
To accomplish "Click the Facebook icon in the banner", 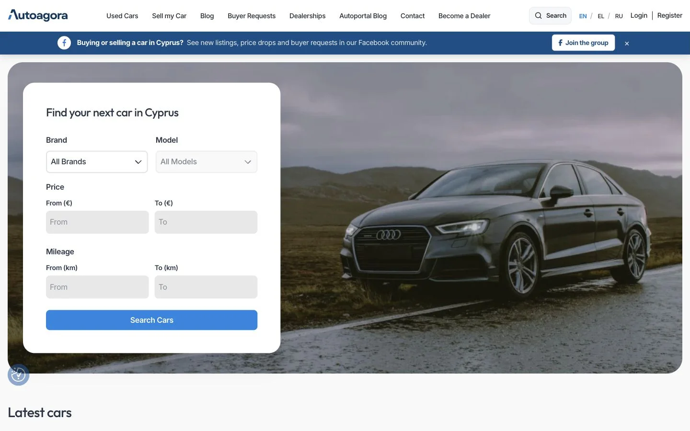I will coord(64,43).
